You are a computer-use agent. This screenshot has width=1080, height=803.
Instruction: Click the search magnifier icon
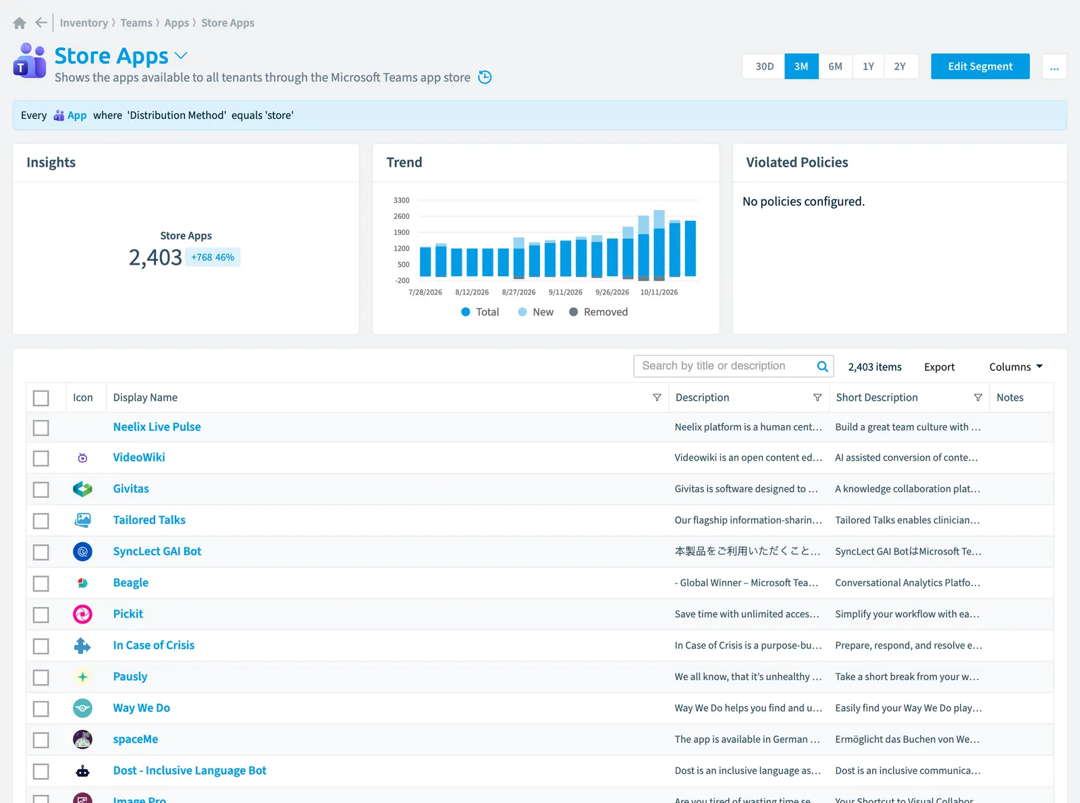(822, 366)
